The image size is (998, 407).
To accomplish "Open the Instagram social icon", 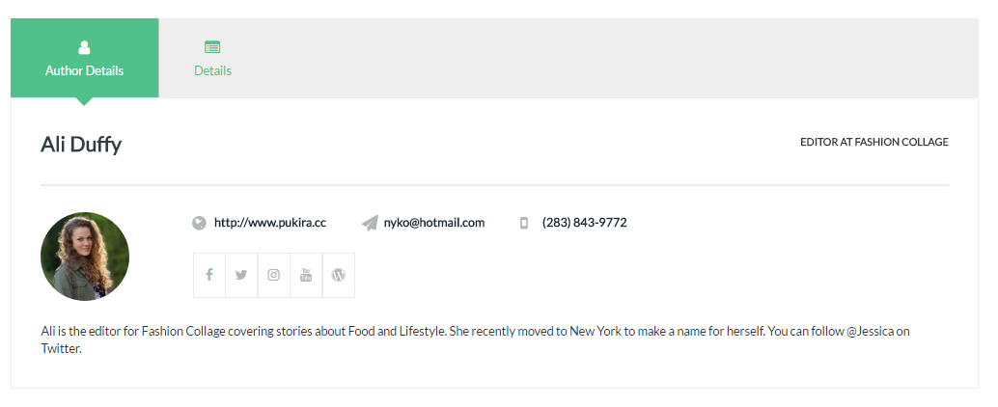I will click(274, 276).
